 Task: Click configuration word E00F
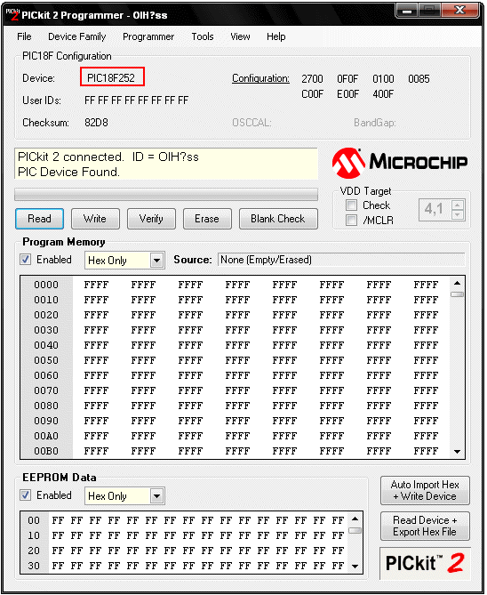coord(347,94)
